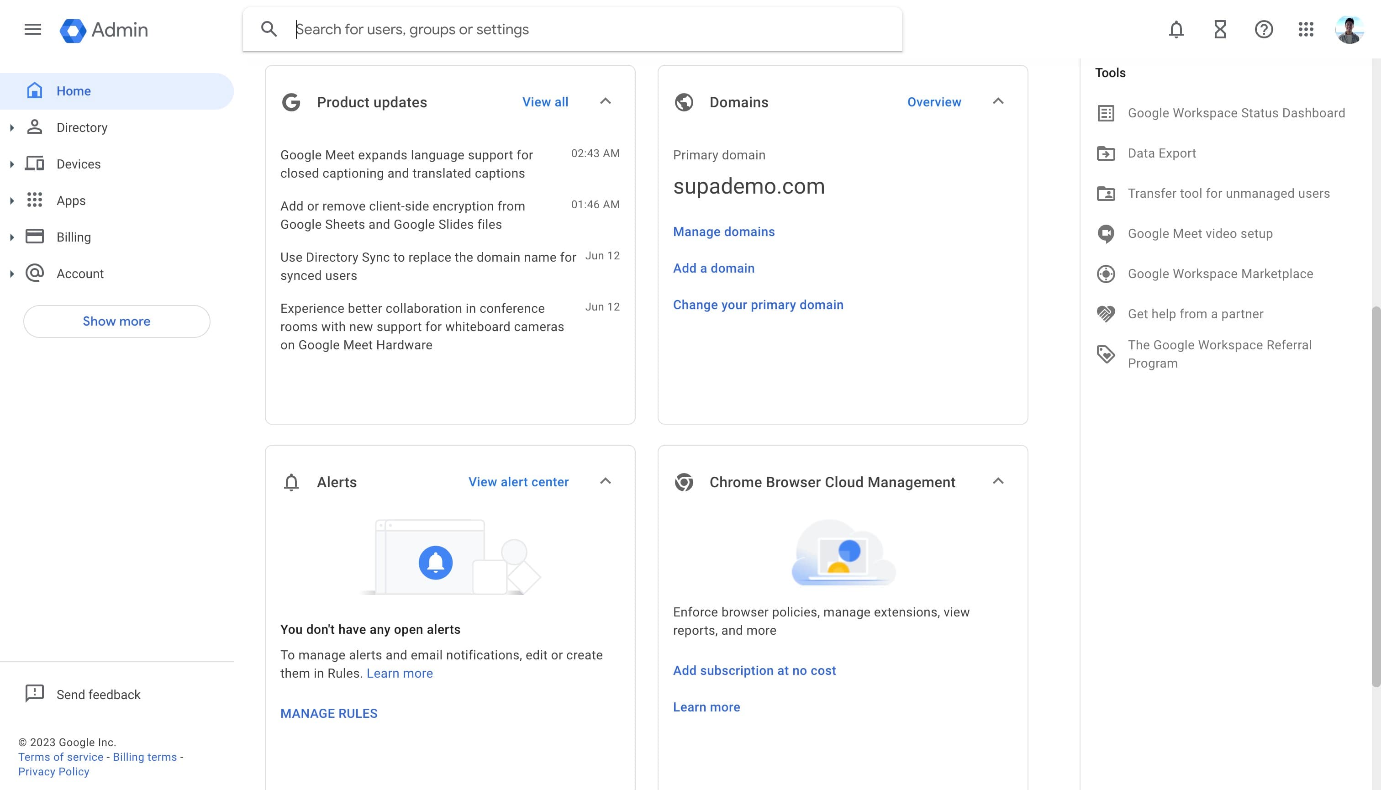Image resolution: width=1381 pixels, height=790 pixels.
Task: Select Billing in the sidebar
Action: [x=116, y=237]
